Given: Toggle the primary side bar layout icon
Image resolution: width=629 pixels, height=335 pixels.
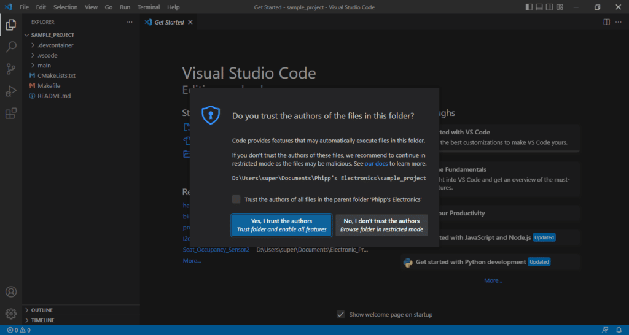Looking at the screenshot, I should 529,7.
